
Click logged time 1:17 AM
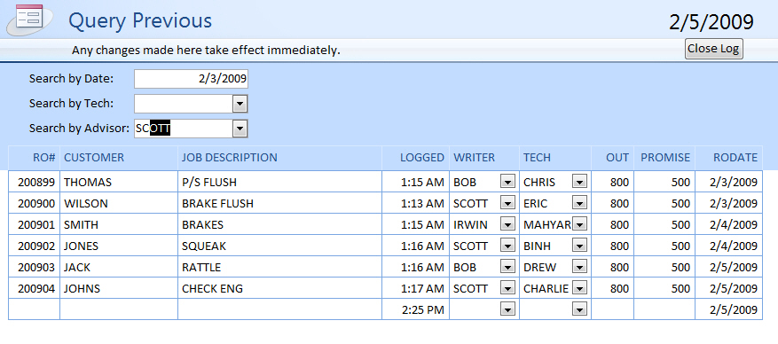point(416,288)
